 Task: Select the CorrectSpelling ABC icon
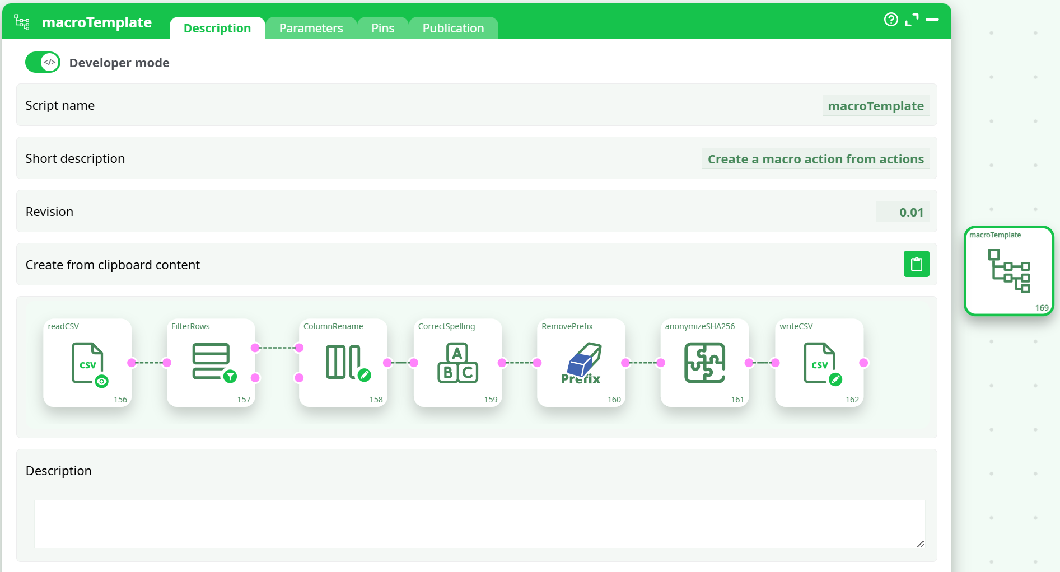[457, 363]
